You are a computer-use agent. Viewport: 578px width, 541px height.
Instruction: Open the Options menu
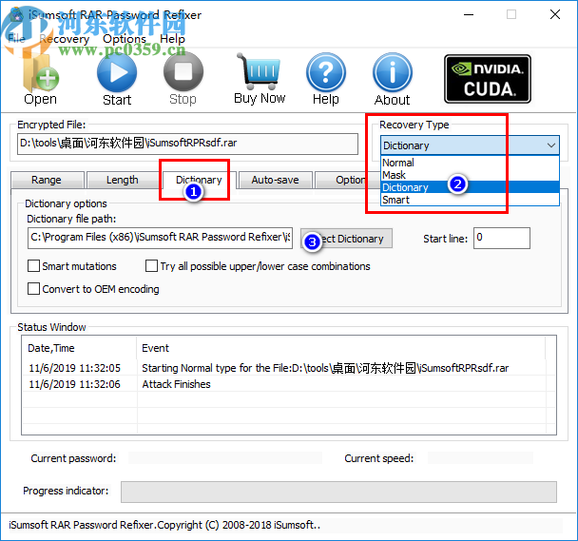click(x=125, y=39)
